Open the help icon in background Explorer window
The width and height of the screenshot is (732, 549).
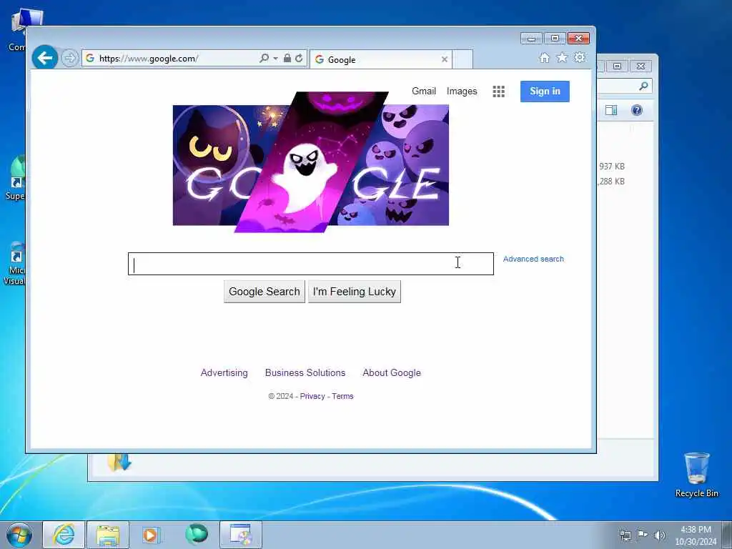coord(637,110)
